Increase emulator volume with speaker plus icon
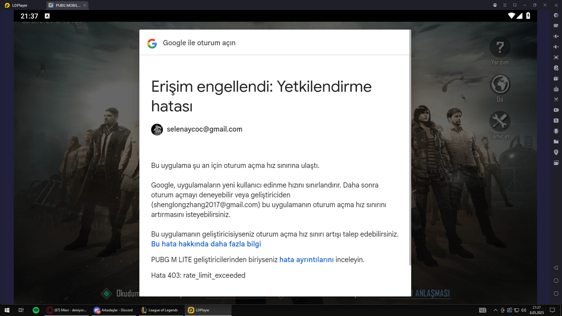Viewport: 562px width, 316px height. pyautogui.click(x=556, y=36)
